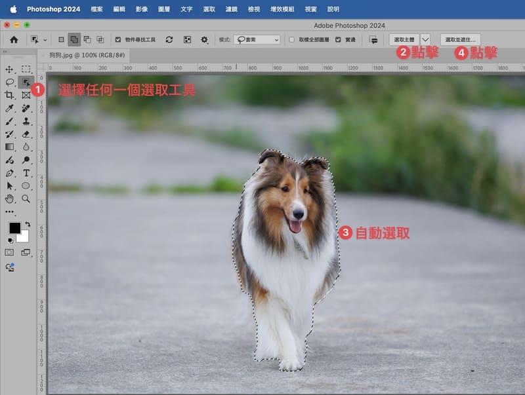The width and height of the screenshot is (525, 395).
Task: Open the Edit Toolbar three-dots menu
Action: [9, 212]
